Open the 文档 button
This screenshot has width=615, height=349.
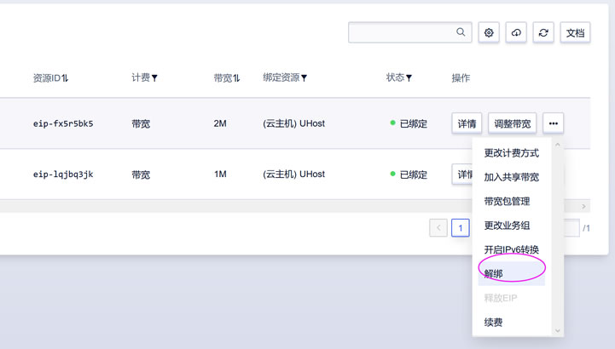click(575, 32)
